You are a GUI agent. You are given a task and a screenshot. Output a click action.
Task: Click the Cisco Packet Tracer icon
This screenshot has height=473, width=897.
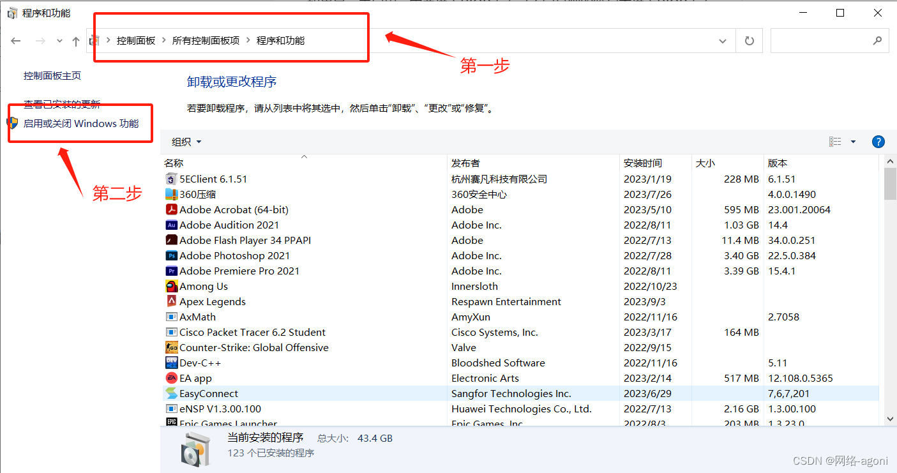coord(171,332)
